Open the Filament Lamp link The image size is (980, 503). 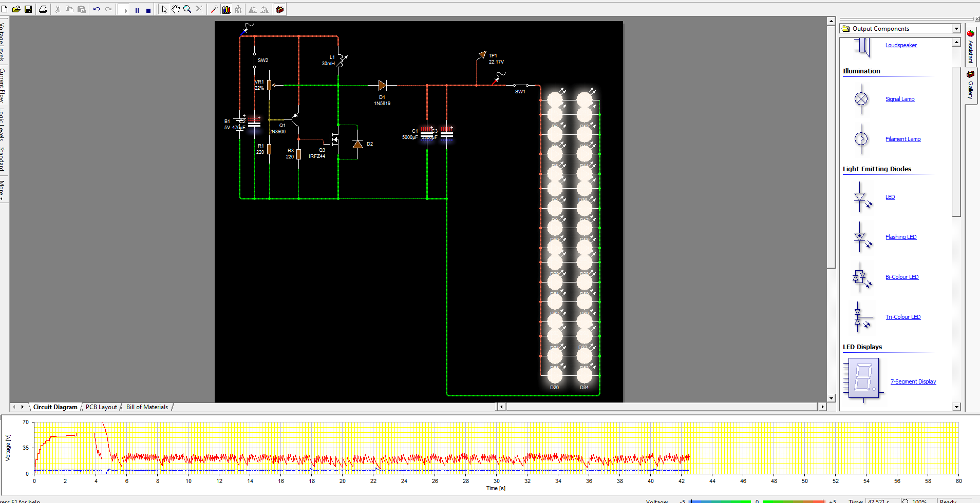point(903,139)
